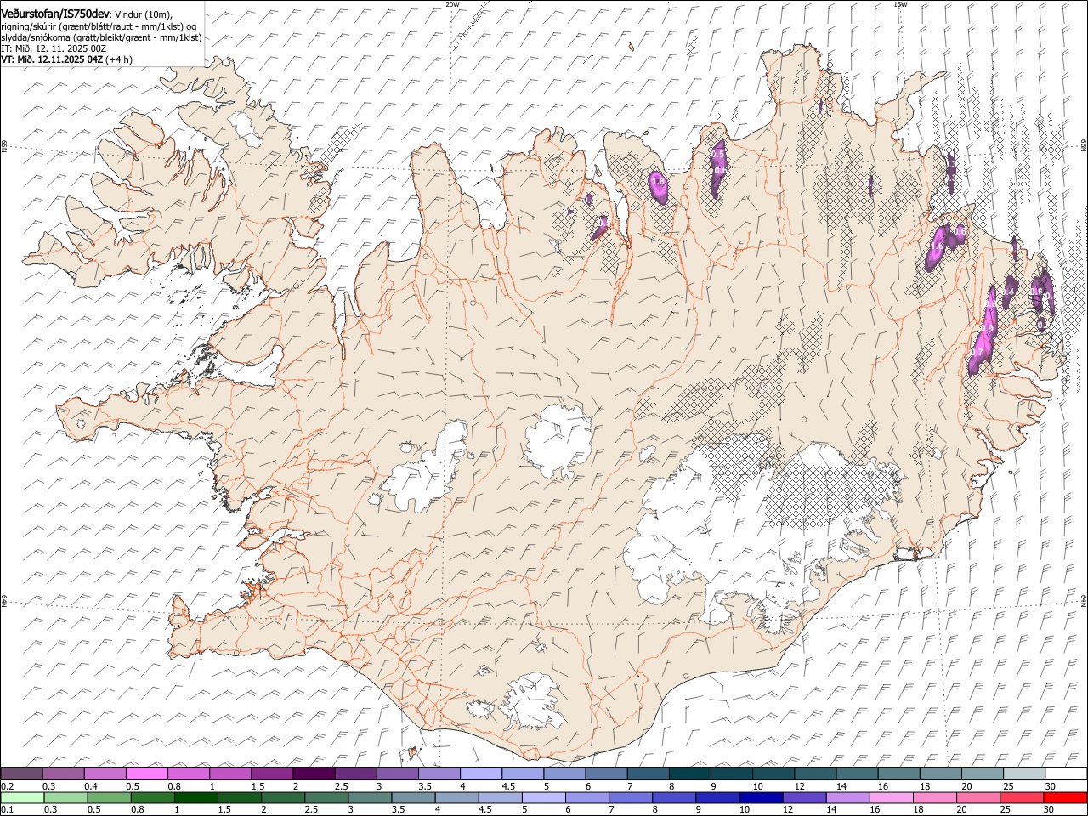Click the bright pink 0.5 swatch in the top legend row
The image size is (1088, 816).
click(146, 774)
